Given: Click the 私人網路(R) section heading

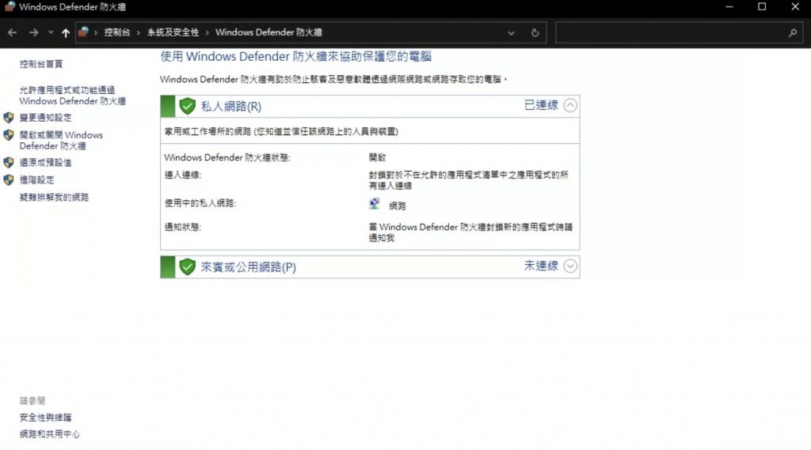Looking at the screenshot, I should (x=230, y=107).
